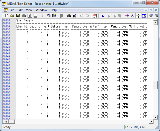Click the New file icon
The width and height of the screenshot is (160, 131).
click(x=7, y=16)
